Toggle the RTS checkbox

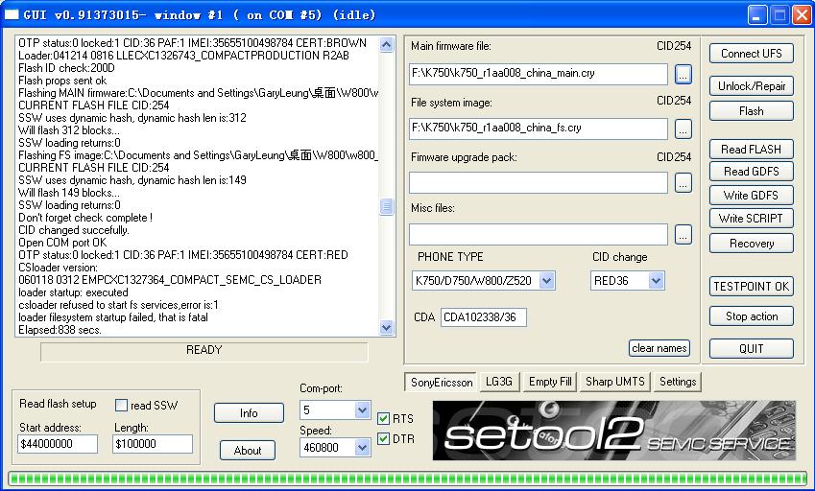point(384,418)
